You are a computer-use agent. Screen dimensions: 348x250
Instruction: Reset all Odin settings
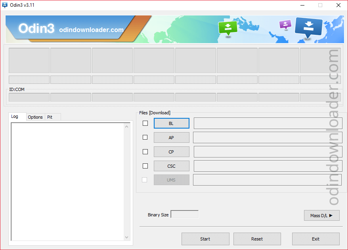click(x=257, y=239)
